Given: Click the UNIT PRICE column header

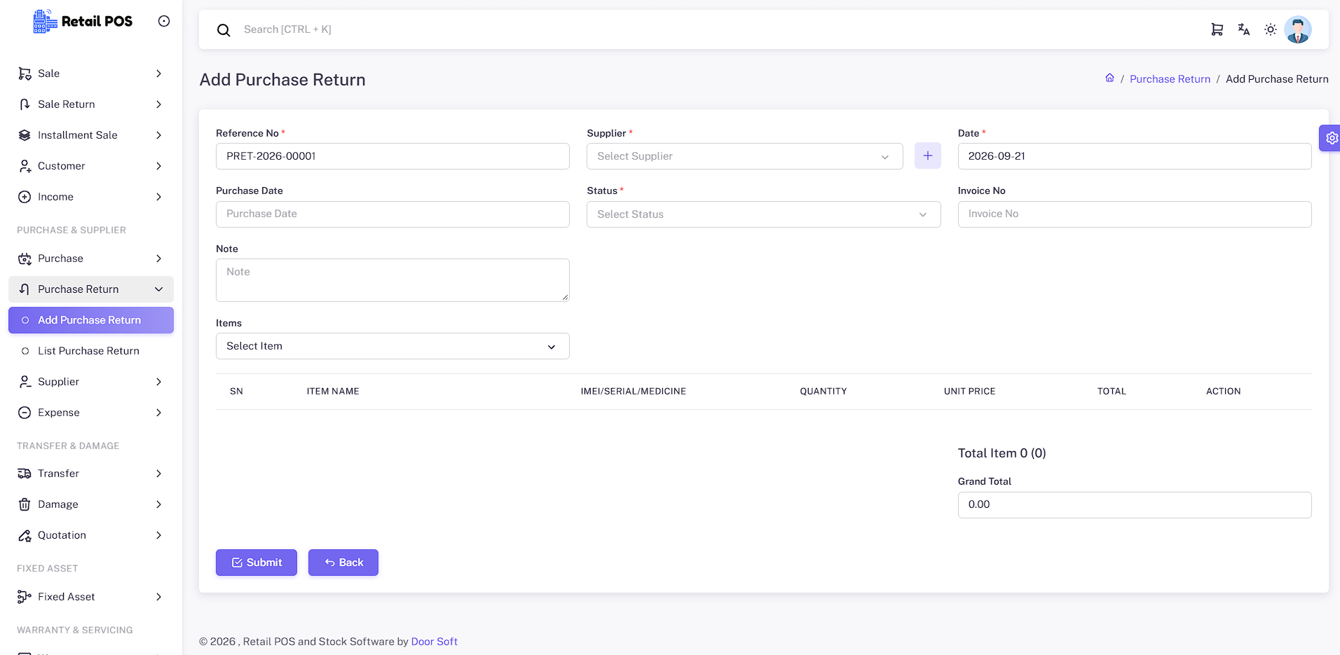Looking at the screenshot, I should pyautogui.click(x=969, y=392).
